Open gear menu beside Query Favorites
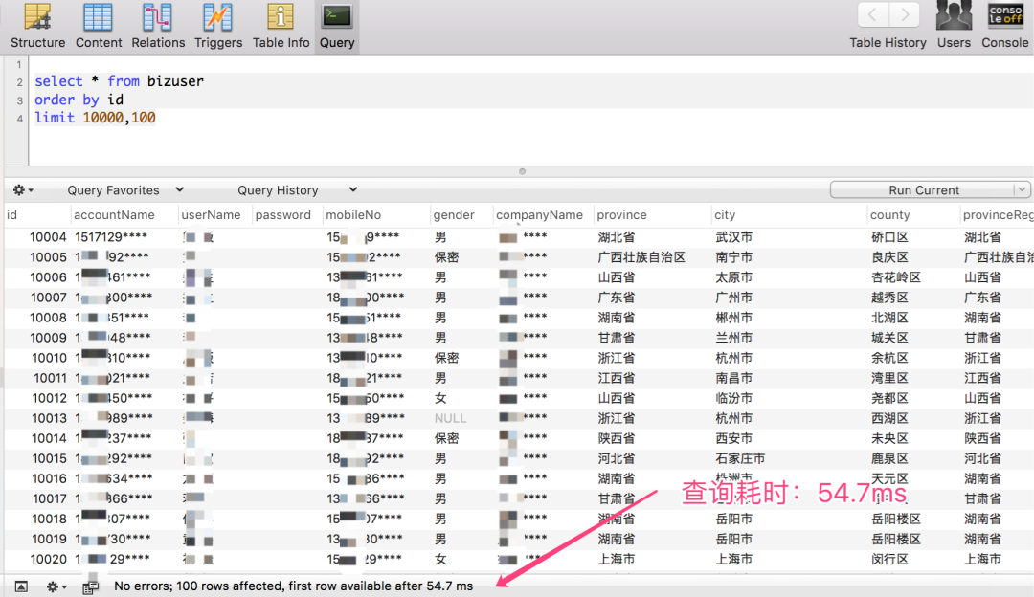 pyautogui.click(x=23, y=190)
